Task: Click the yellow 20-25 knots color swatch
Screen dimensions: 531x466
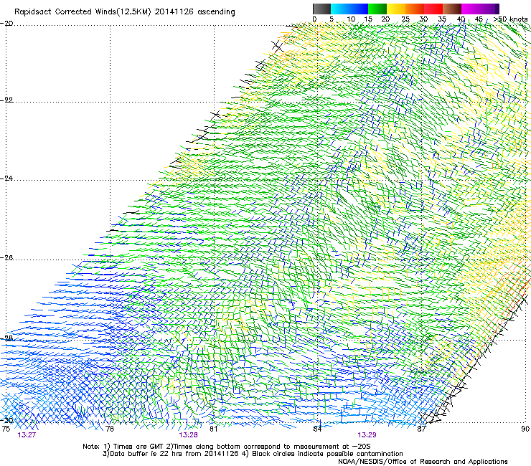Action: tap(396, 9)
